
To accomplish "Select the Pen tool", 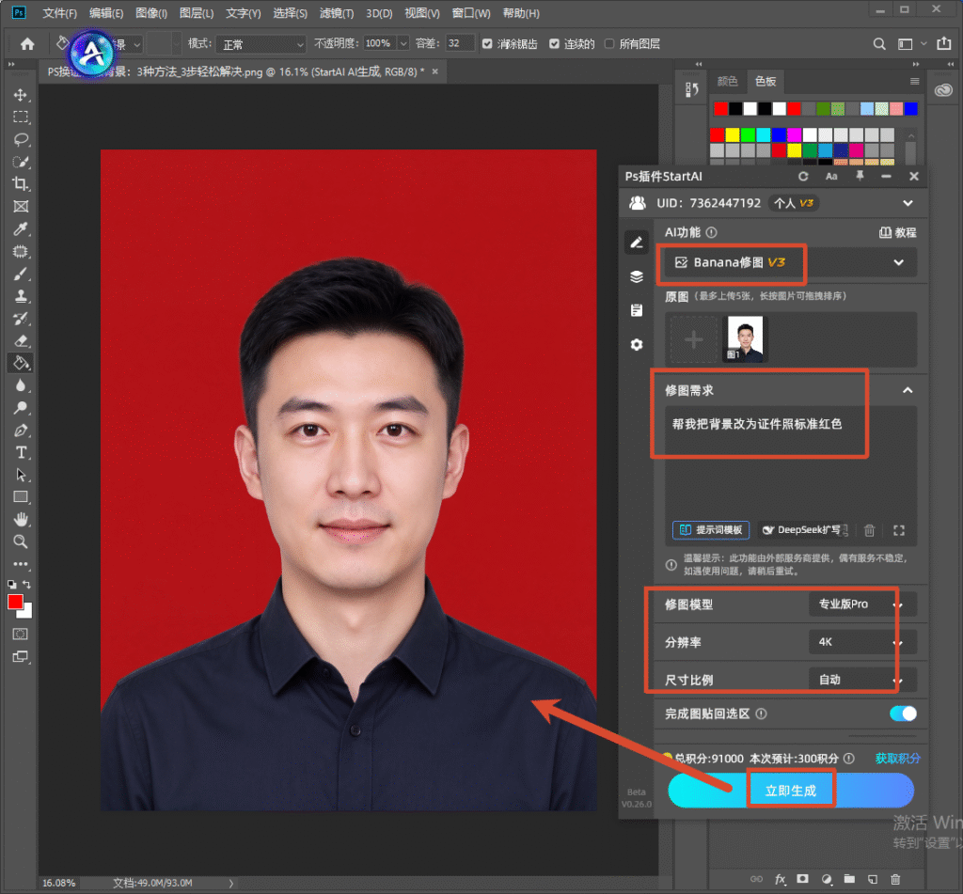I will (x=21, y=431).
